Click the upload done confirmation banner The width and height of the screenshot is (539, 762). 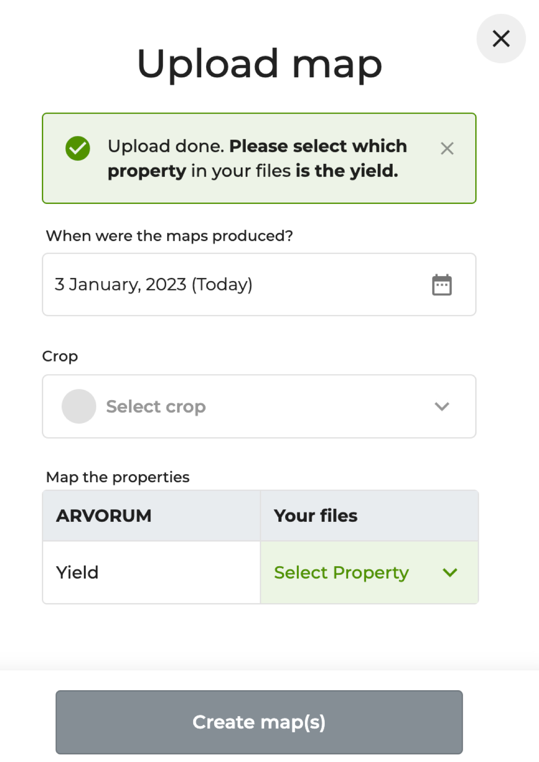click(259, 158)
